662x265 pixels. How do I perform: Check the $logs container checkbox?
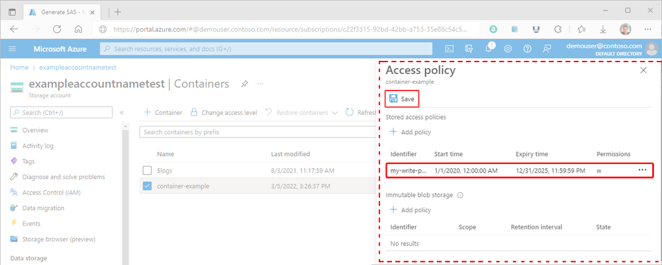(147, 170)
